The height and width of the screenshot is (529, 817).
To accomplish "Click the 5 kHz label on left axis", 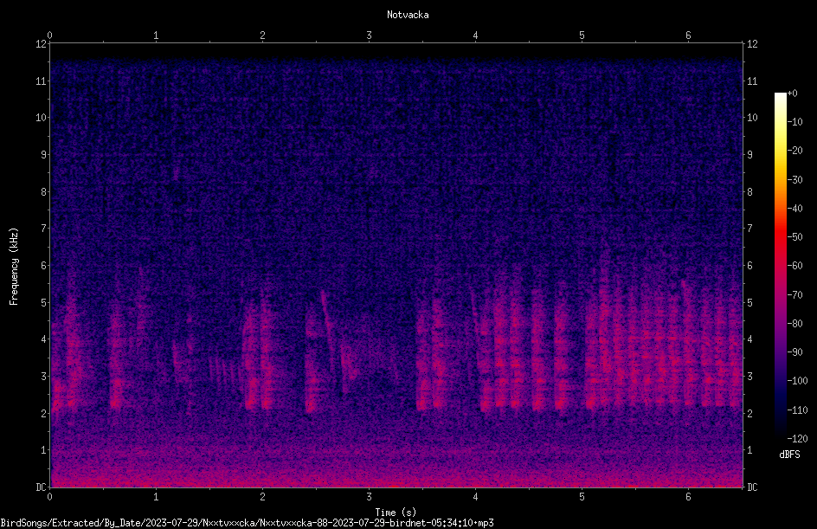I will tap(44, 302).
